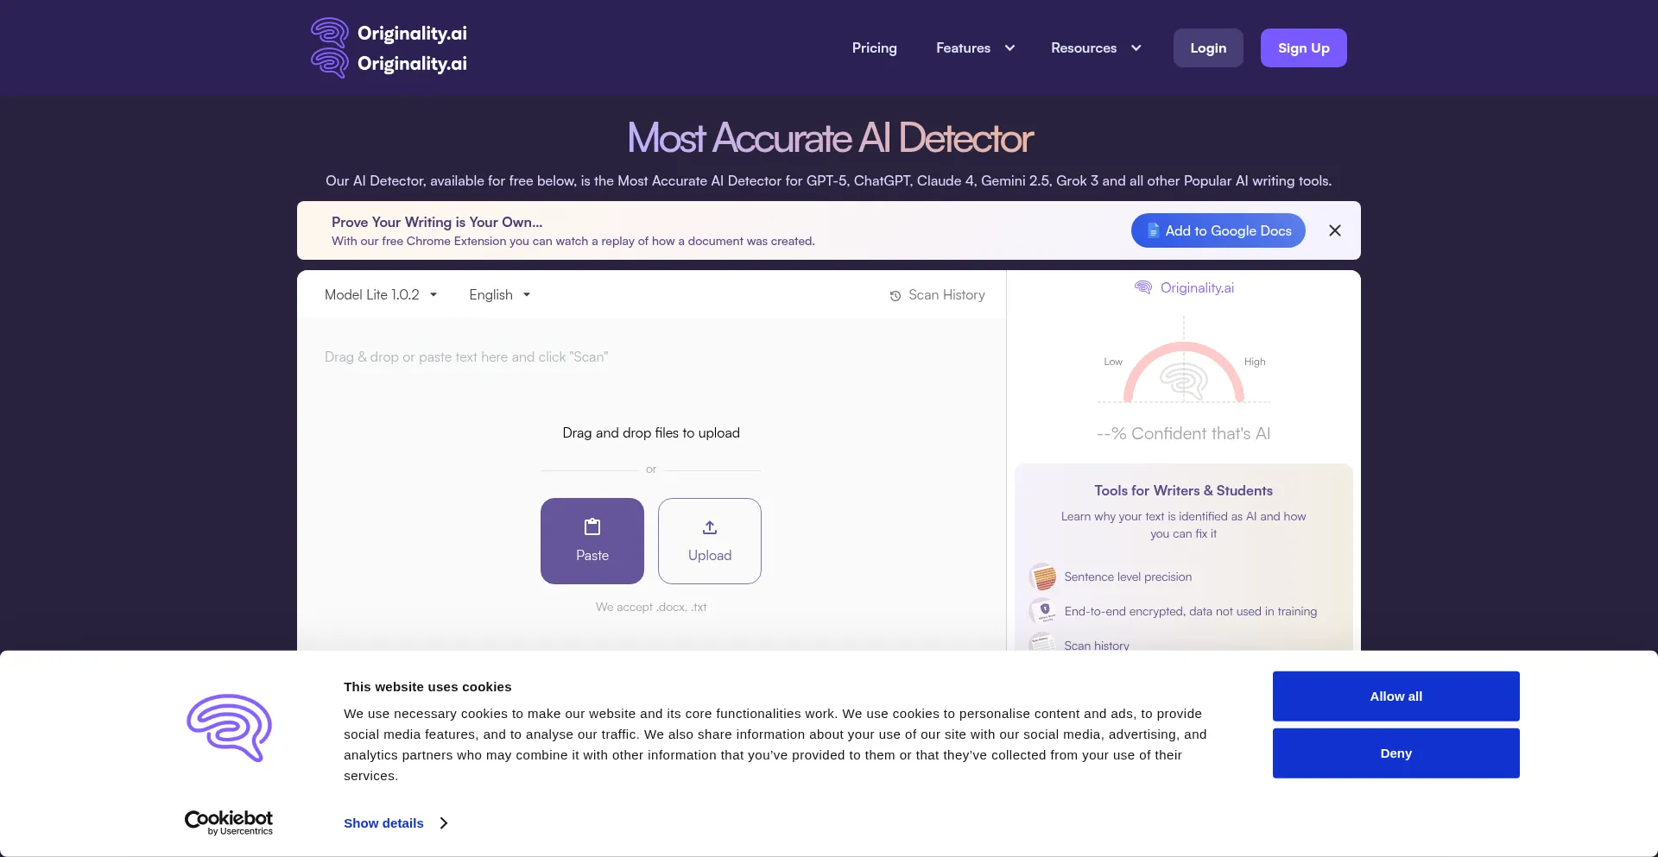Open the English language dropdown
This screenshot has width=1658, height=857.
[x=499, y=295]
